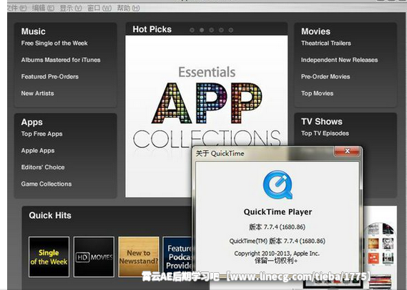Open Top TV Episodes
The height and width of the screenshot is (290, 407).
click(325, 134)
